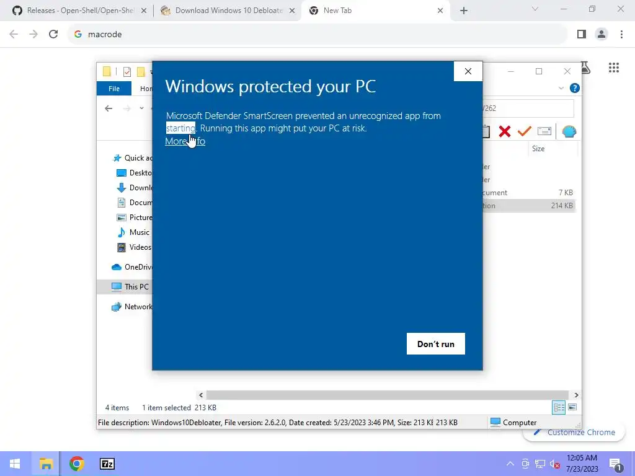Go back in File Explorer navigation

(x=109, y=108)
